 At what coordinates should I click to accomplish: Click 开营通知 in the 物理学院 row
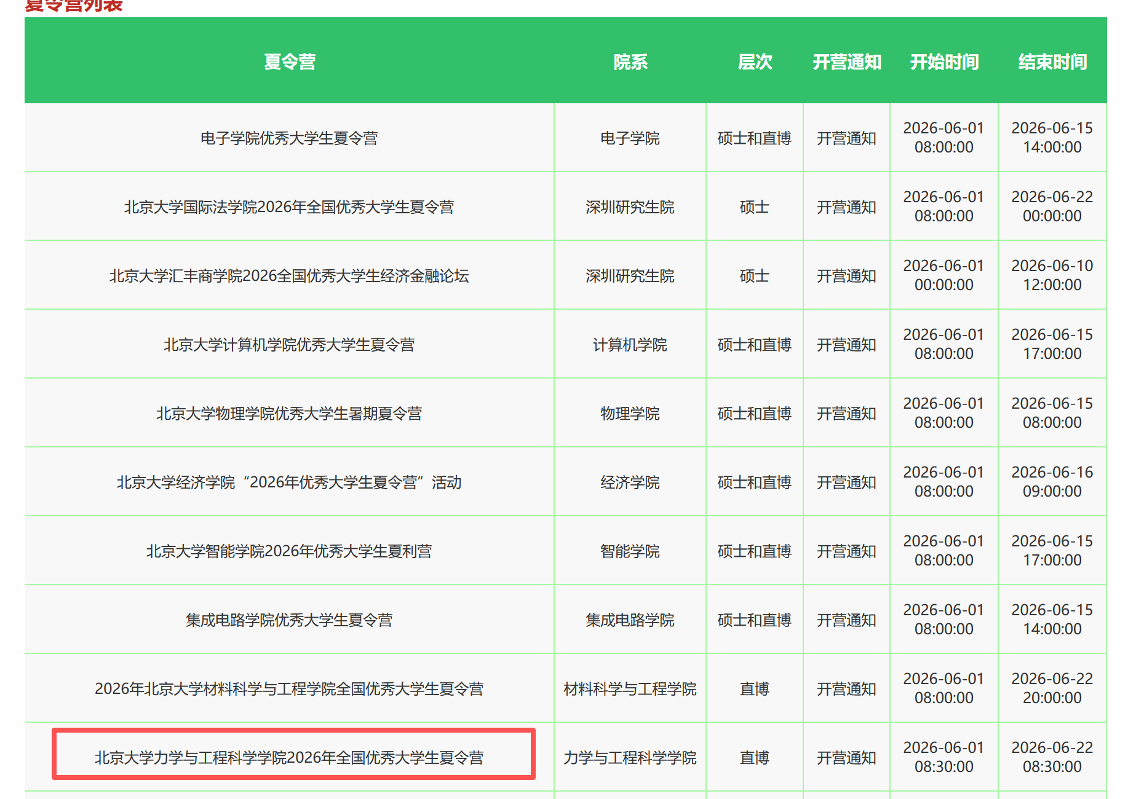[x=846, y=414]
